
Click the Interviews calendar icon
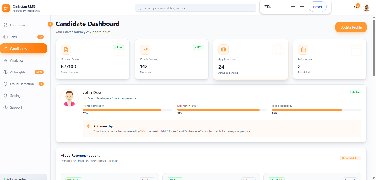[x=303, y=50]
